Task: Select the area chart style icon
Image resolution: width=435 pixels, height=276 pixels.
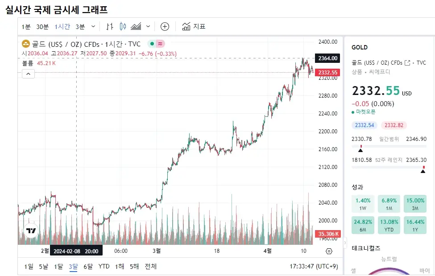Action: point(136,26)
